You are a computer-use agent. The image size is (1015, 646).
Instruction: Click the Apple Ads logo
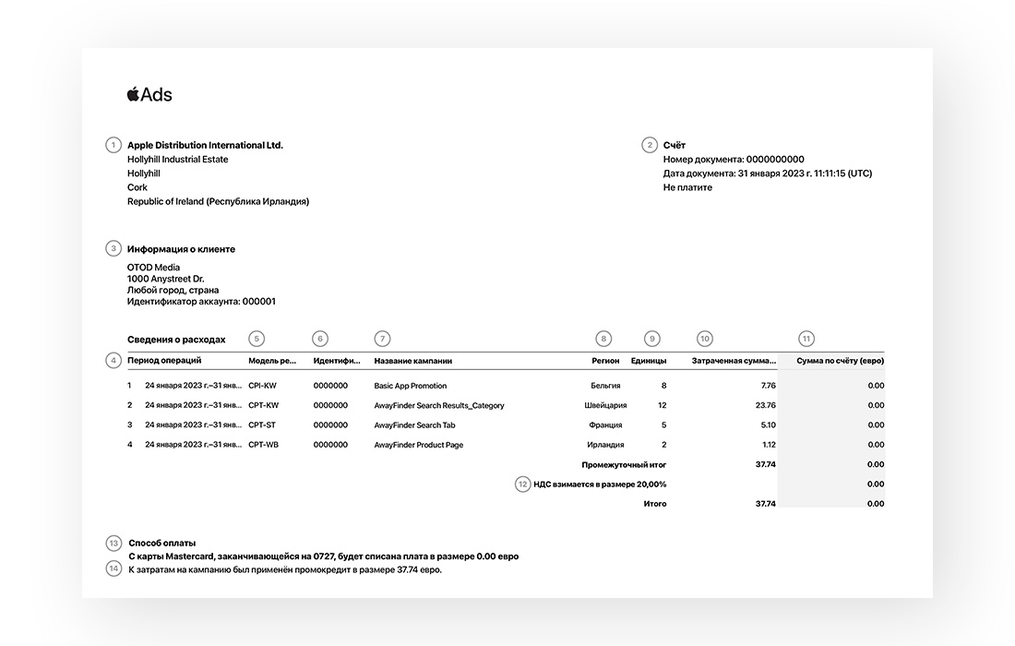click(149, 94)
